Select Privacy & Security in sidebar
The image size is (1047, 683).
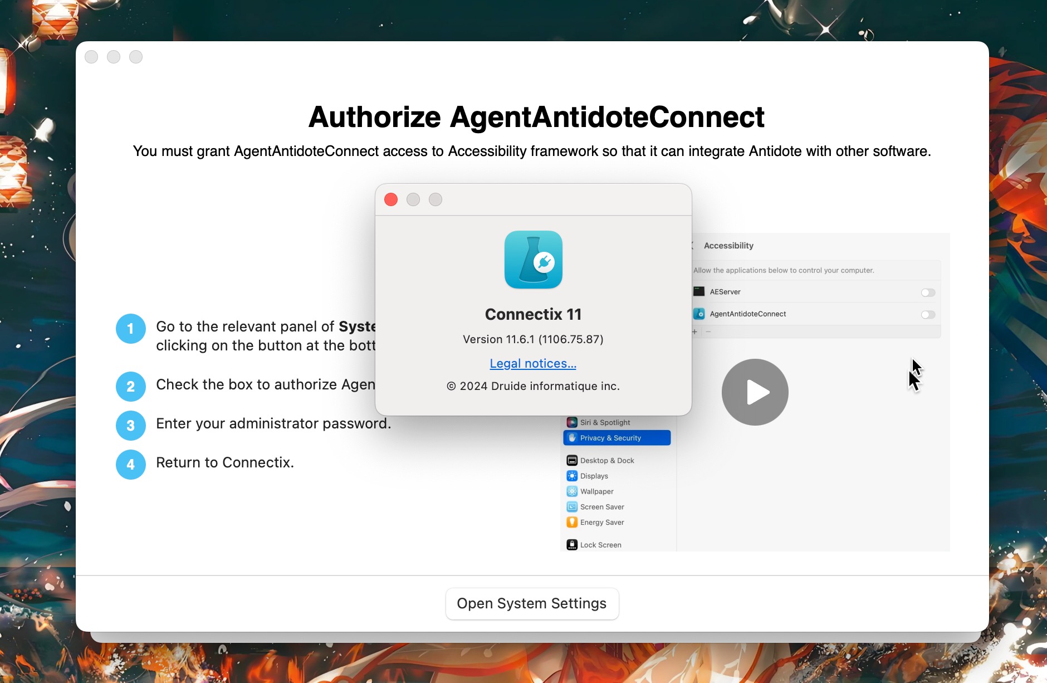[617, 438]
